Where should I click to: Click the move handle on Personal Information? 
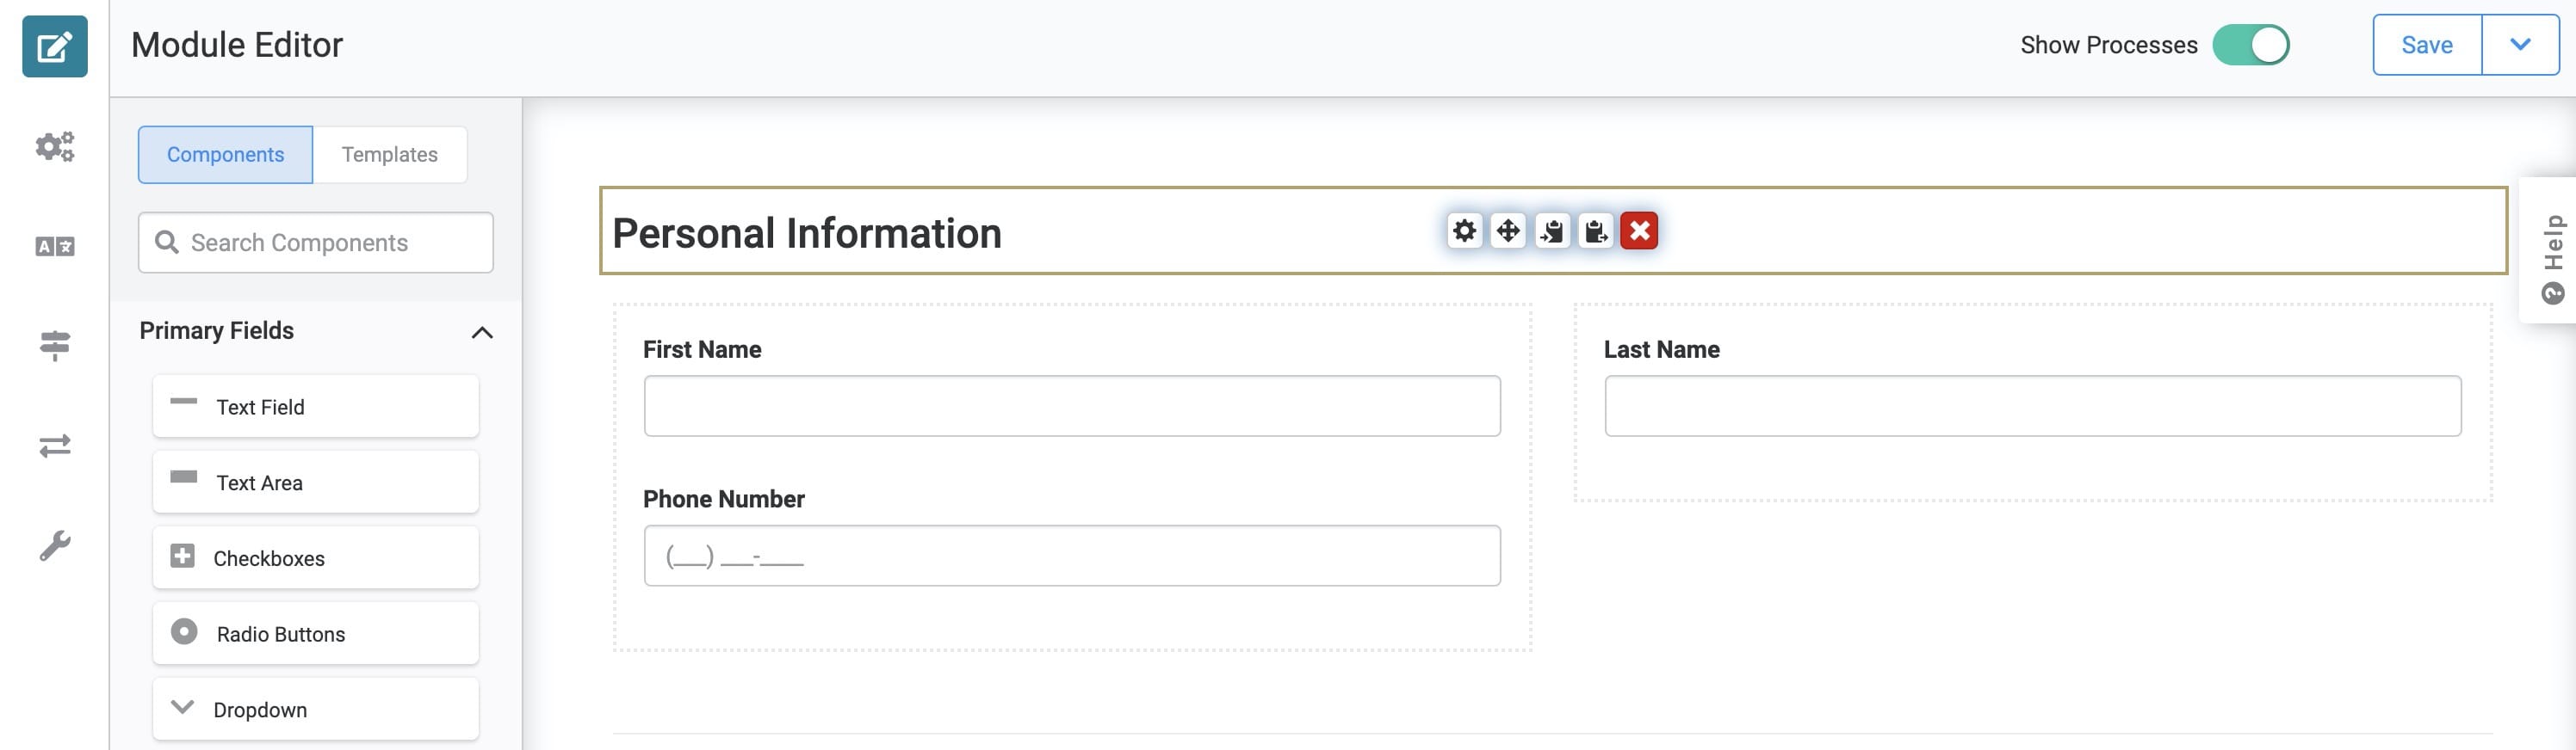(x=1508, y=231)
